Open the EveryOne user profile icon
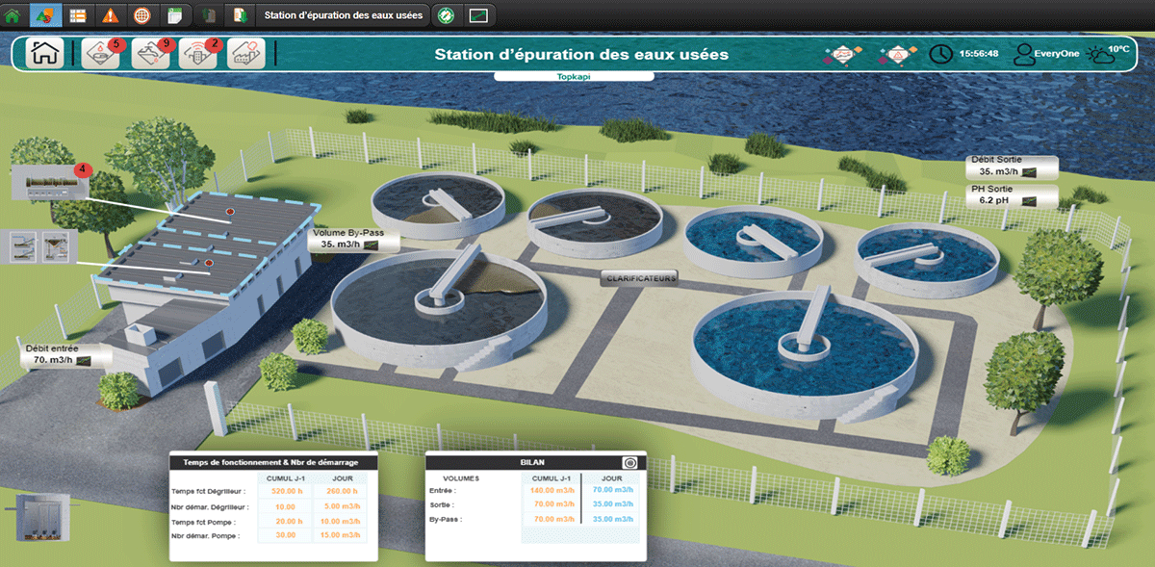Screen dimensions: 1155x567 (1025, 53)
